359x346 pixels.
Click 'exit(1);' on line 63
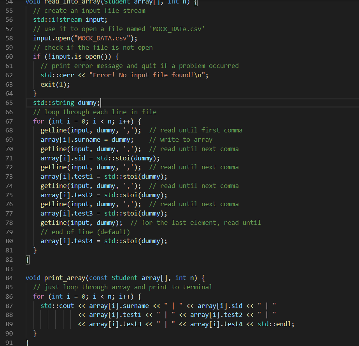[x=55, y=84]
